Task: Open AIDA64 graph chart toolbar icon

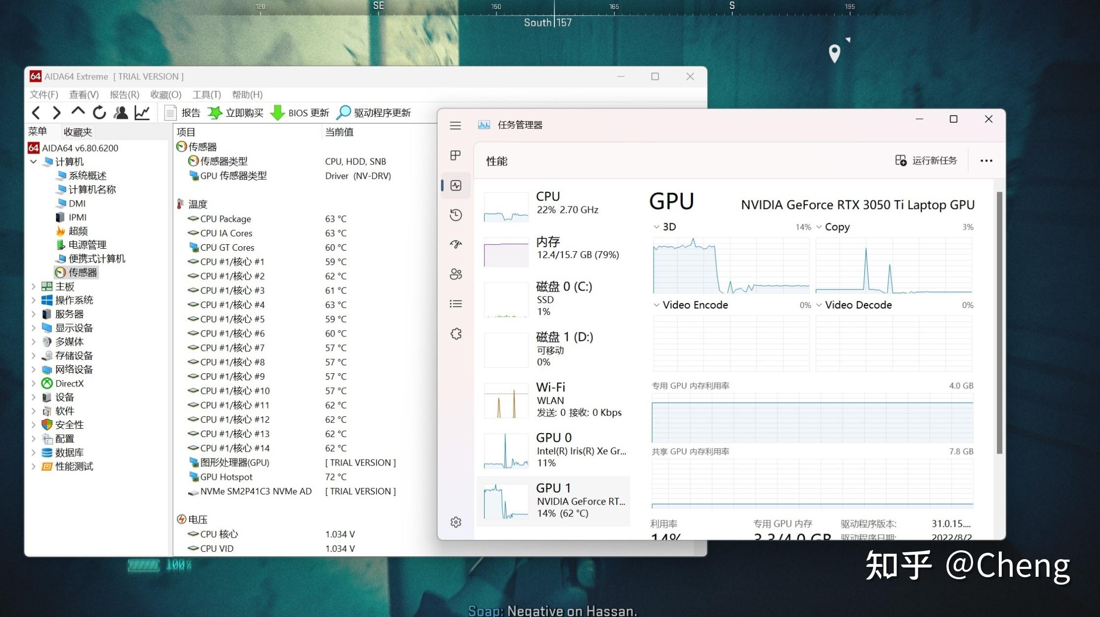Action: [x=142, y=113]
